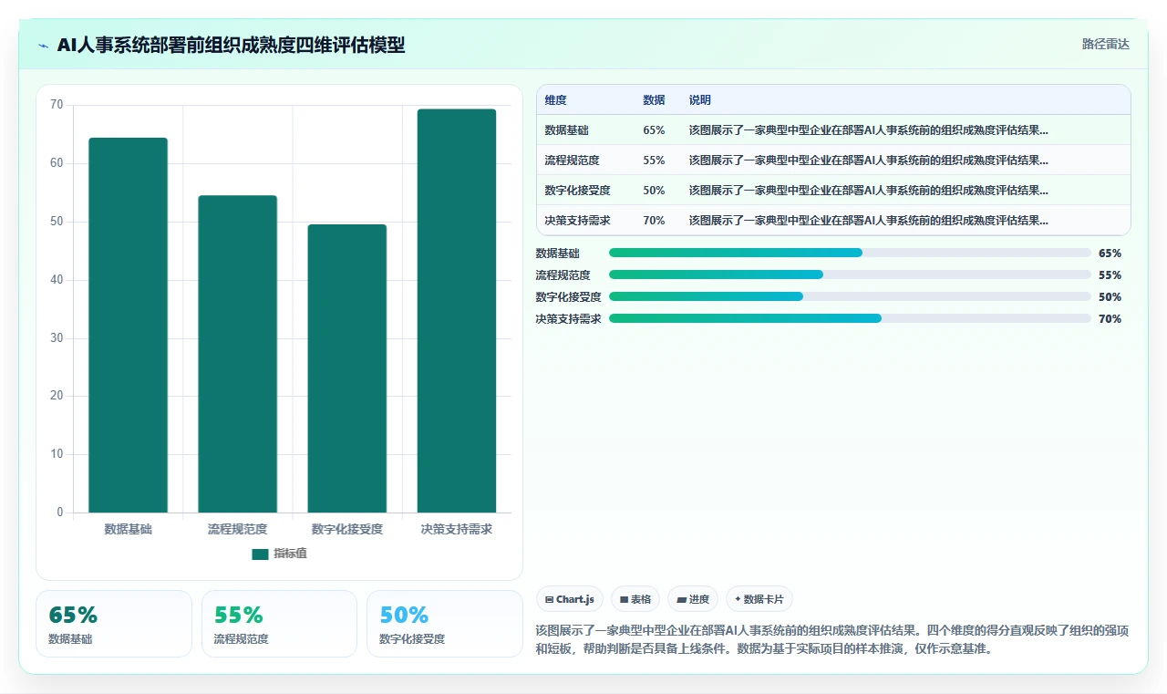Click the 数据基础 bar in the chart
The width and height of the screenshot is (1167, 694).
click(128, 325)
